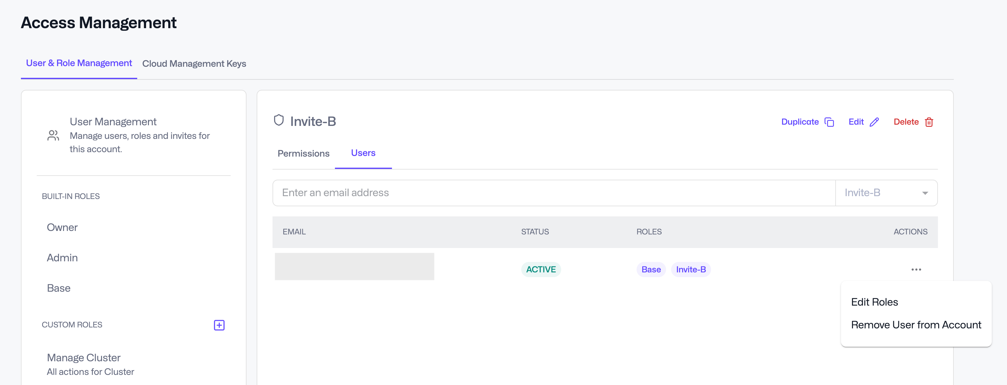
Task: Select the Admin built-in role
Action: (x=62, y=258)
